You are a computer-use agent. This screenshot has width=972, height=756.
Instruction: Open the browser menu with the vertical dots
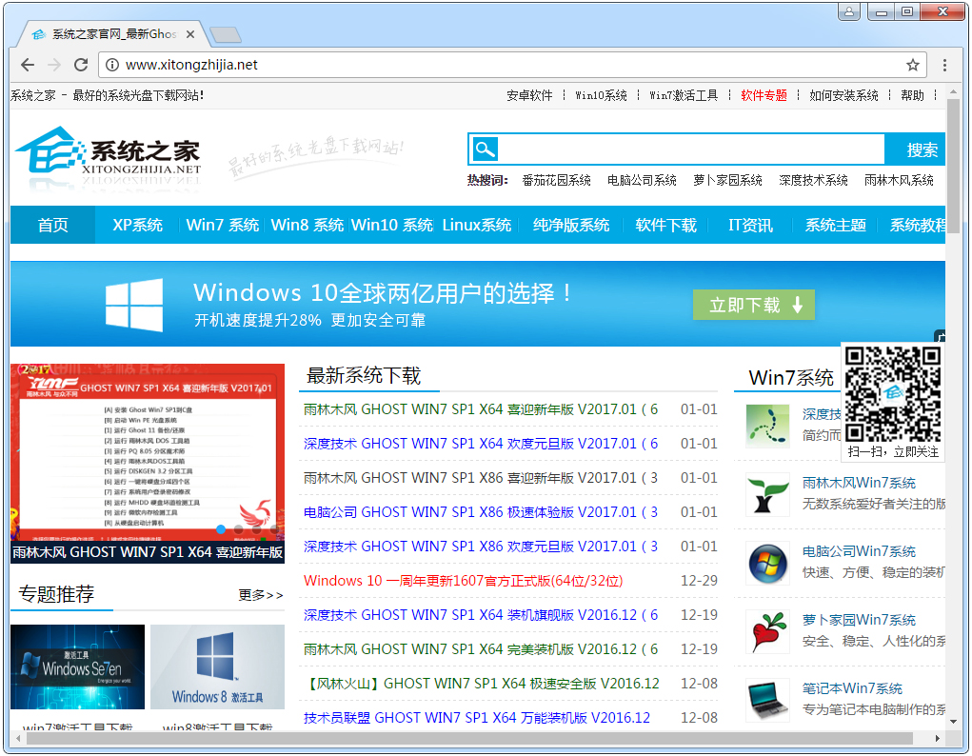click(x=945, y=65)
